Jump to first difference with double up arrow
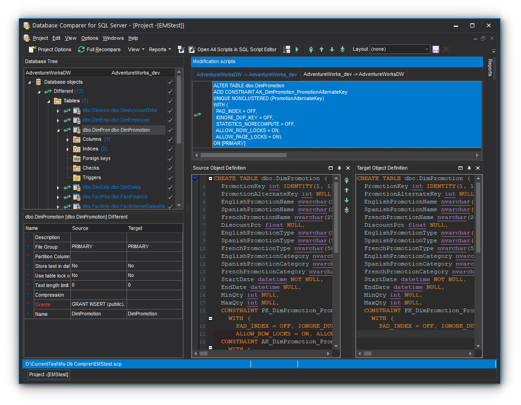This screenshot has width=521, height=405. (311, 49)
